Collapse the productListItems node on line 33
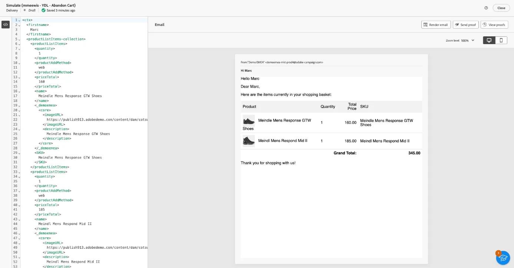This screenshot has height=268, width=514. point(19,172)
